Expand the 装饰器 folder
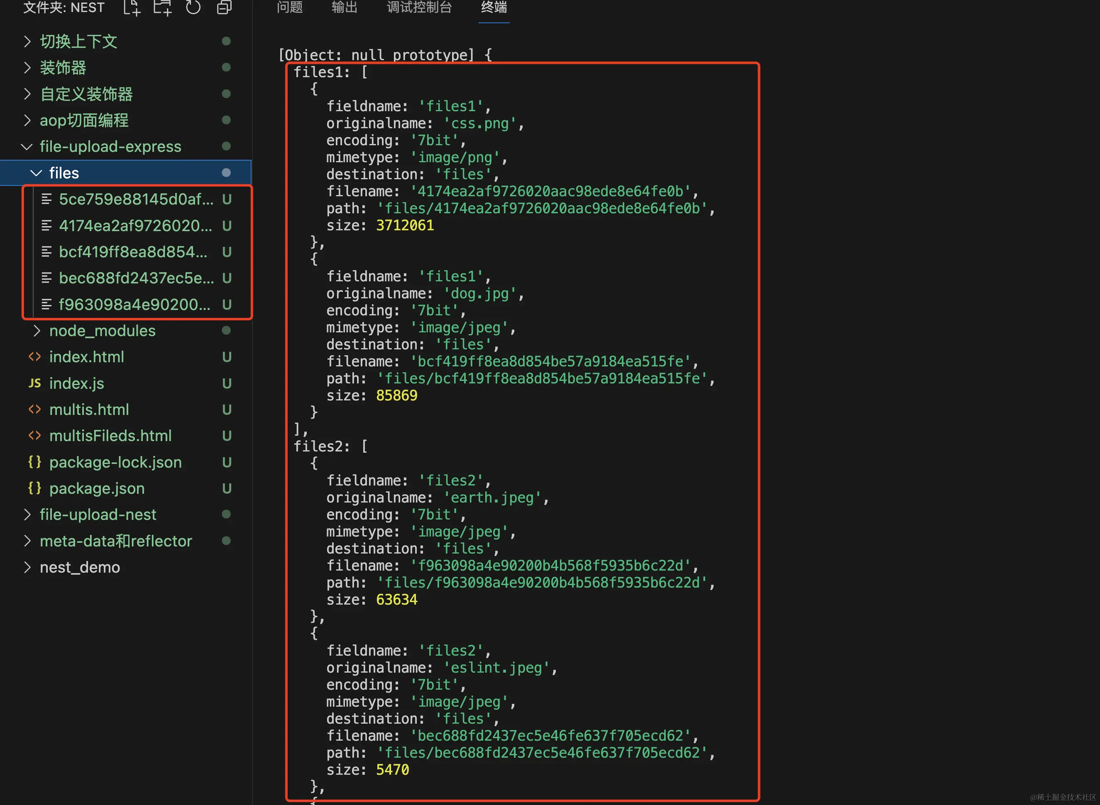This screenshot has width=1100, height=805. (27, 68)
